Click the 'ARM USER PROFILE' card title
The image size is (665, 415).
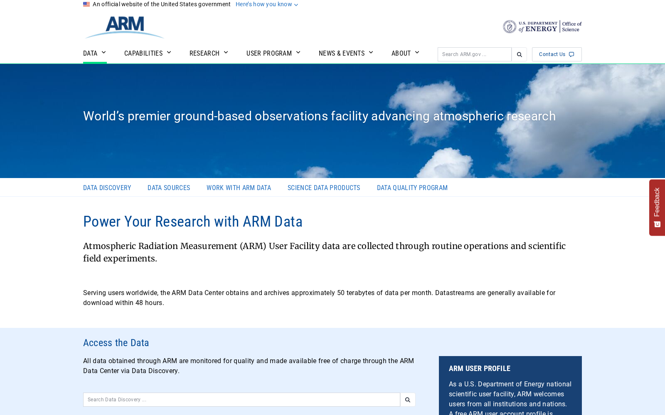click(480, 369)
